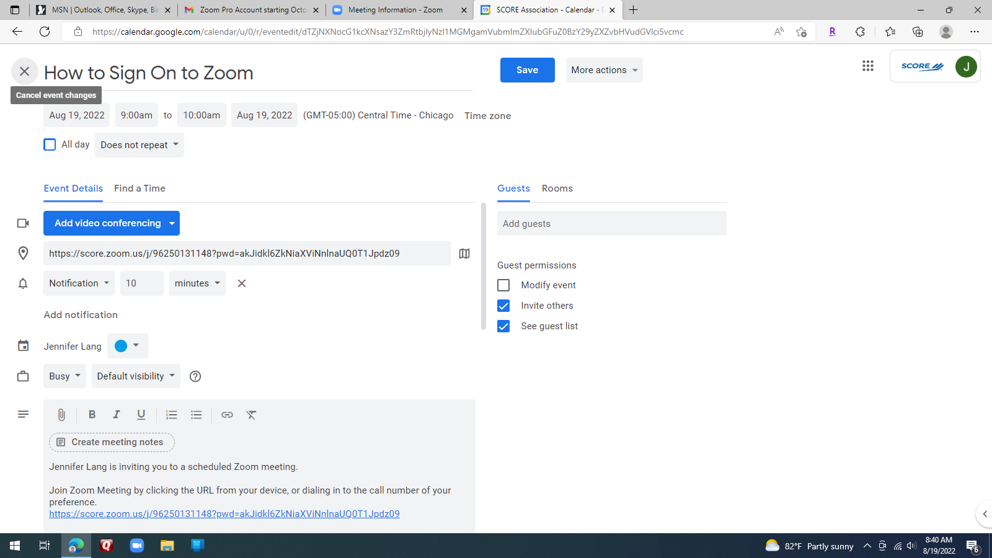Viewport: 992px width, 558px height.
Task: Disable the Invite others permission
Action: pos(503,306)
